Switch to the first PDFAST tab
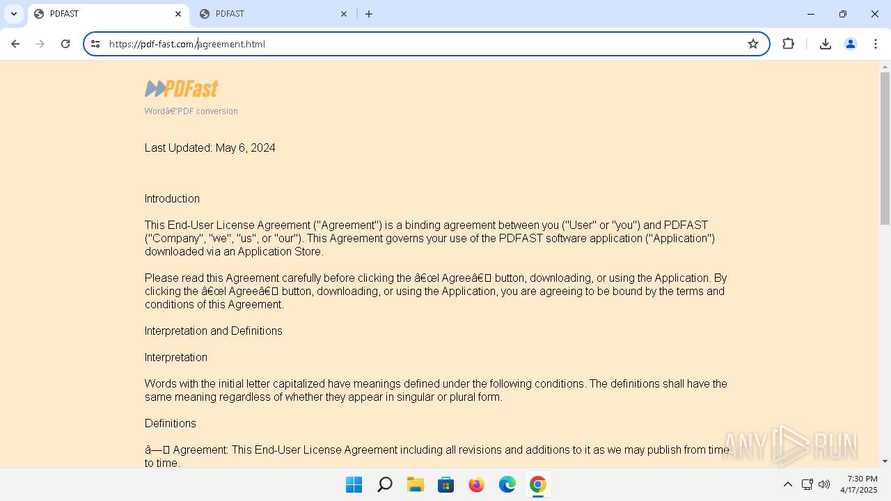This screenshot has width=891, height=501. pos(108,14)
